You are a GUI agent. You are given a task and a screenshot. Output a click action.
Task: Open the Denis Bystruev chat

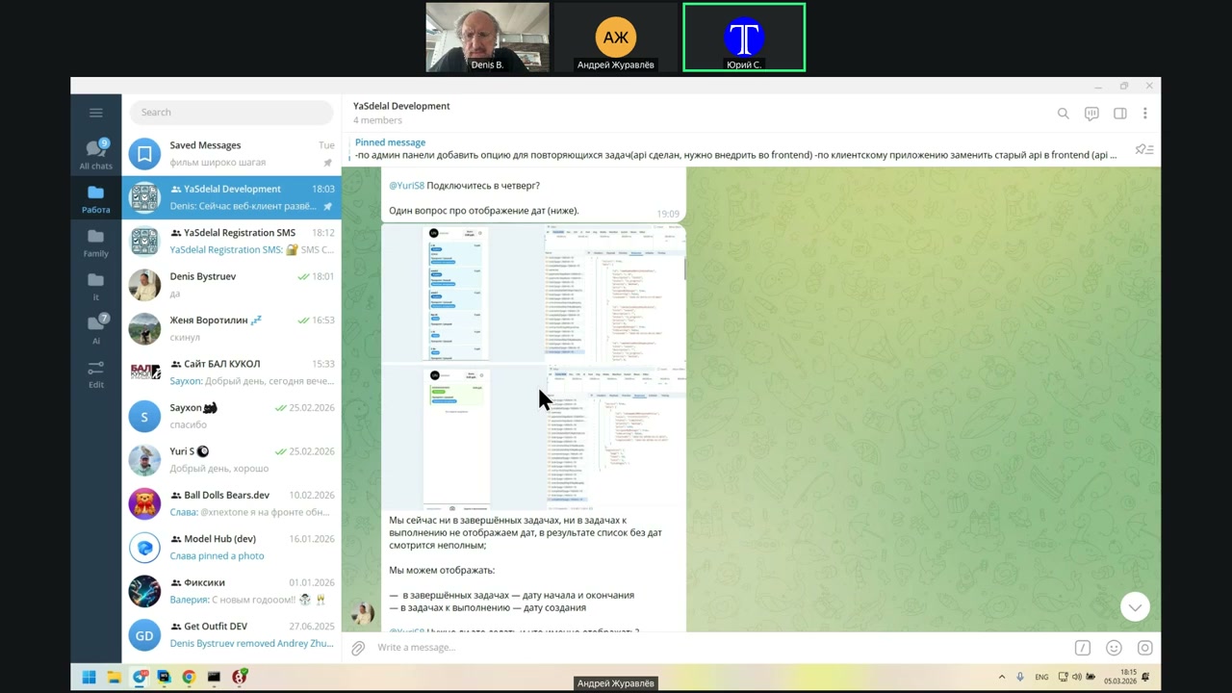click(231, 285)
